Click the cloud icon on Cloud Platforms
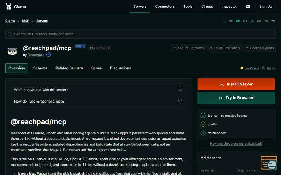 click(x=175, y=48)
